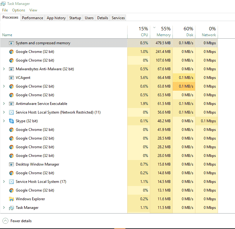Click the Chrome icon in the 107.6 MB row
This screenshot has height=229, width=235.
[x=11, y=60]
